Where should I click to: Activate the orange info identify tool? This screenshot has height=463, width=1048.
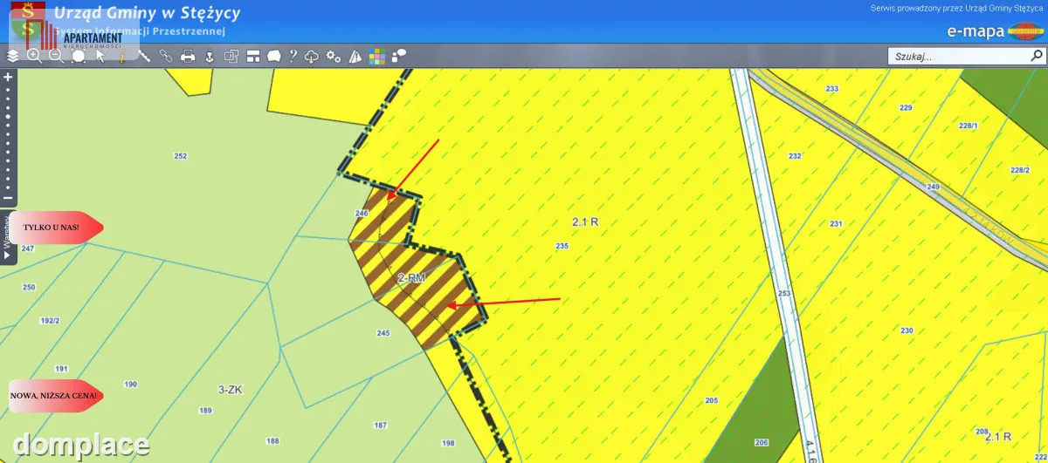click(122, 56)
